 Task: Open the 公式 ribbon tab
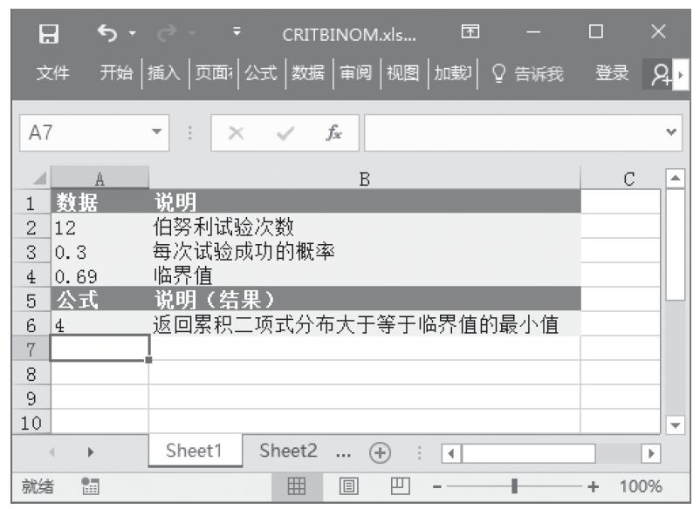tap(258, 76)
